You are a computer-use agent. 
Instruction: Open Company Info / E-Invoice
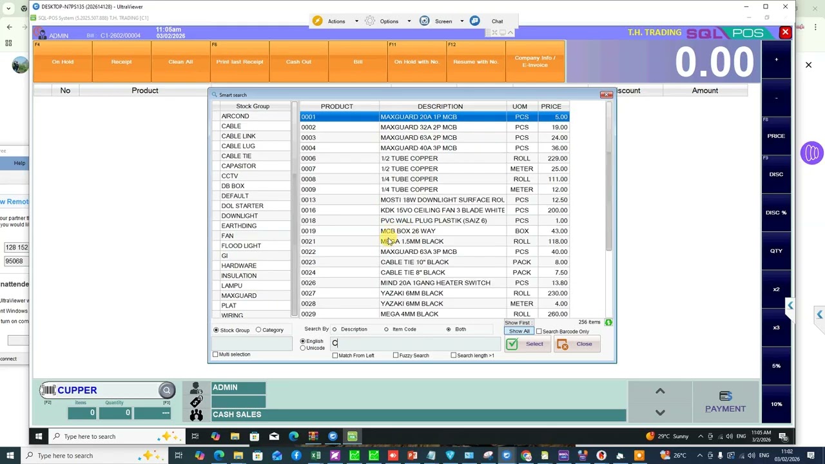pyautogui.click(x=535, y=61)
